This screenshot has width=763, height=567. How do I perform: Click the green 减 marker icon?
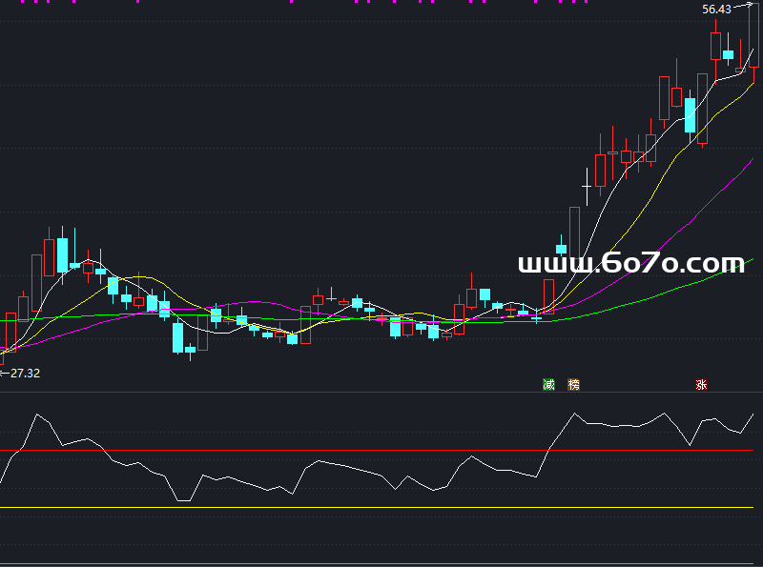click(x=548, y=385)
